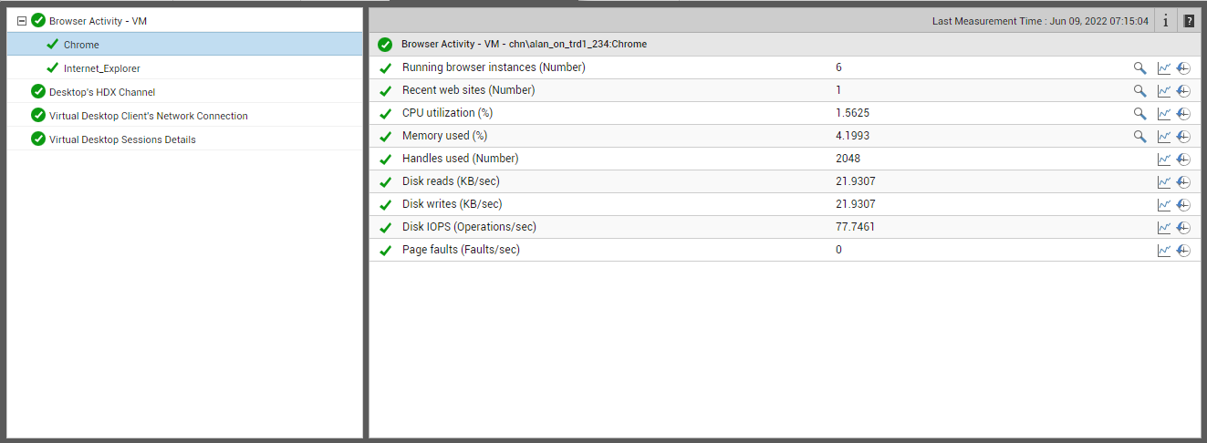Viewport: 1207px width, 443px height.
Task: Click Recent web sites (Number) label
Action: [469, 90]
